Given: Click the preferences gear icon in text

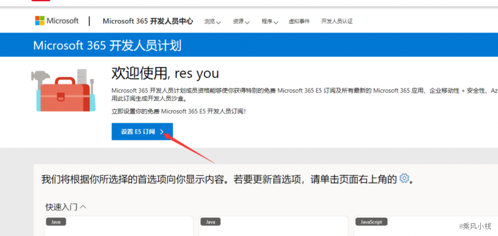Looking at the screenshot, I should coord(404,179).
